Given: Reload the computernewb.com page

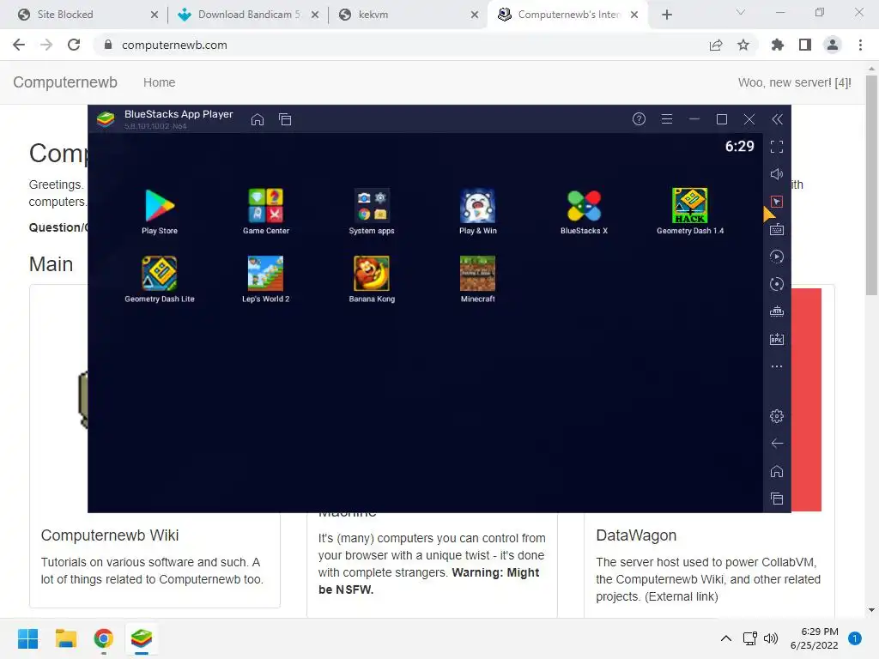Looking at the screenshot, I should pyautogui.click(x=74, y=45).
